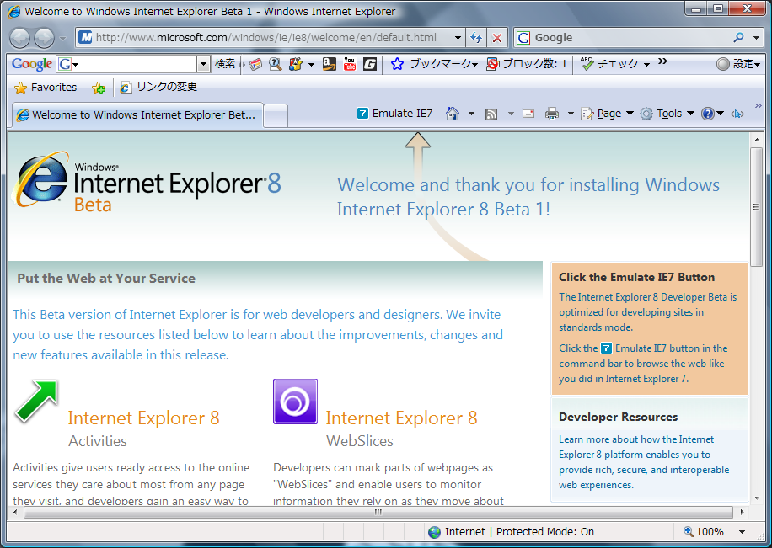Click the Home icon in command bar
Viewport: 772px width, 548px height.
(453, 114)
